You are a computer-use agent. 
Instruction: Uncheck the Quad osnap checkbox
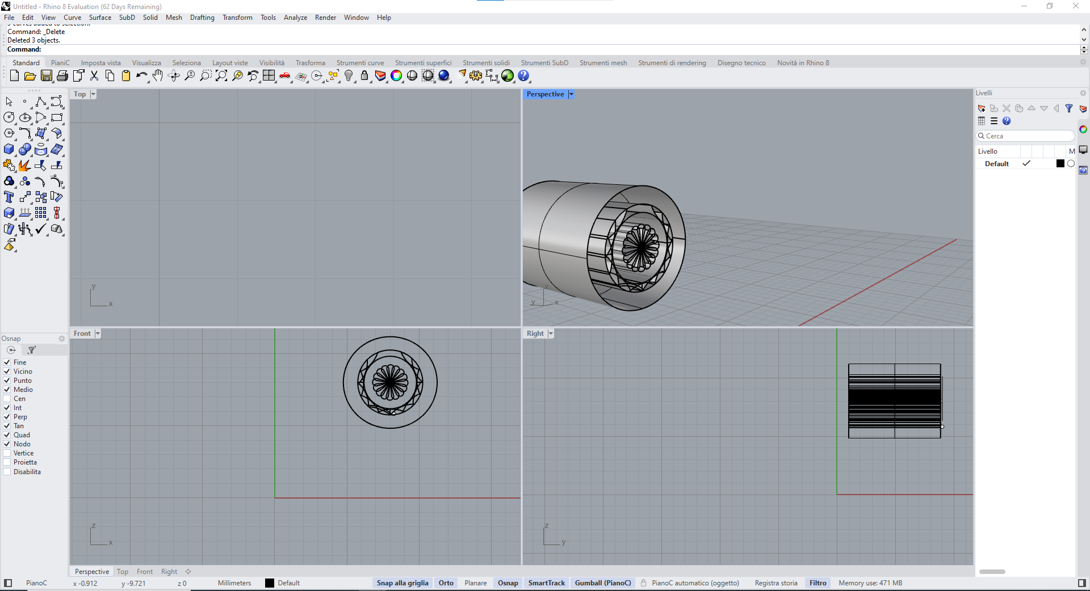[x=7, y=435]
